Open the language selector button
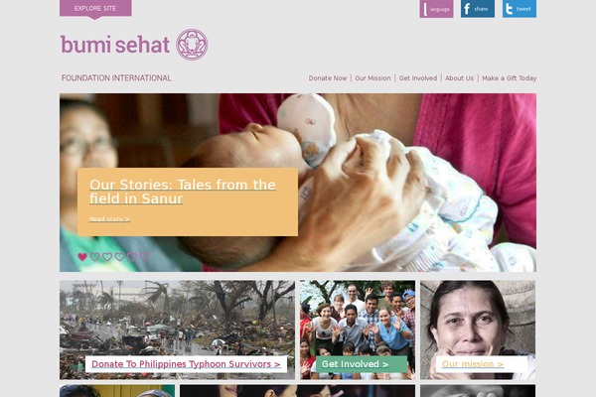 [x=436, y=9]
